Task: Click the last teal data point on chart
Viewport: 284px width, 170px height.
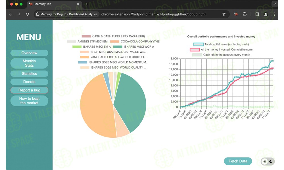Action: coord(273,61)
